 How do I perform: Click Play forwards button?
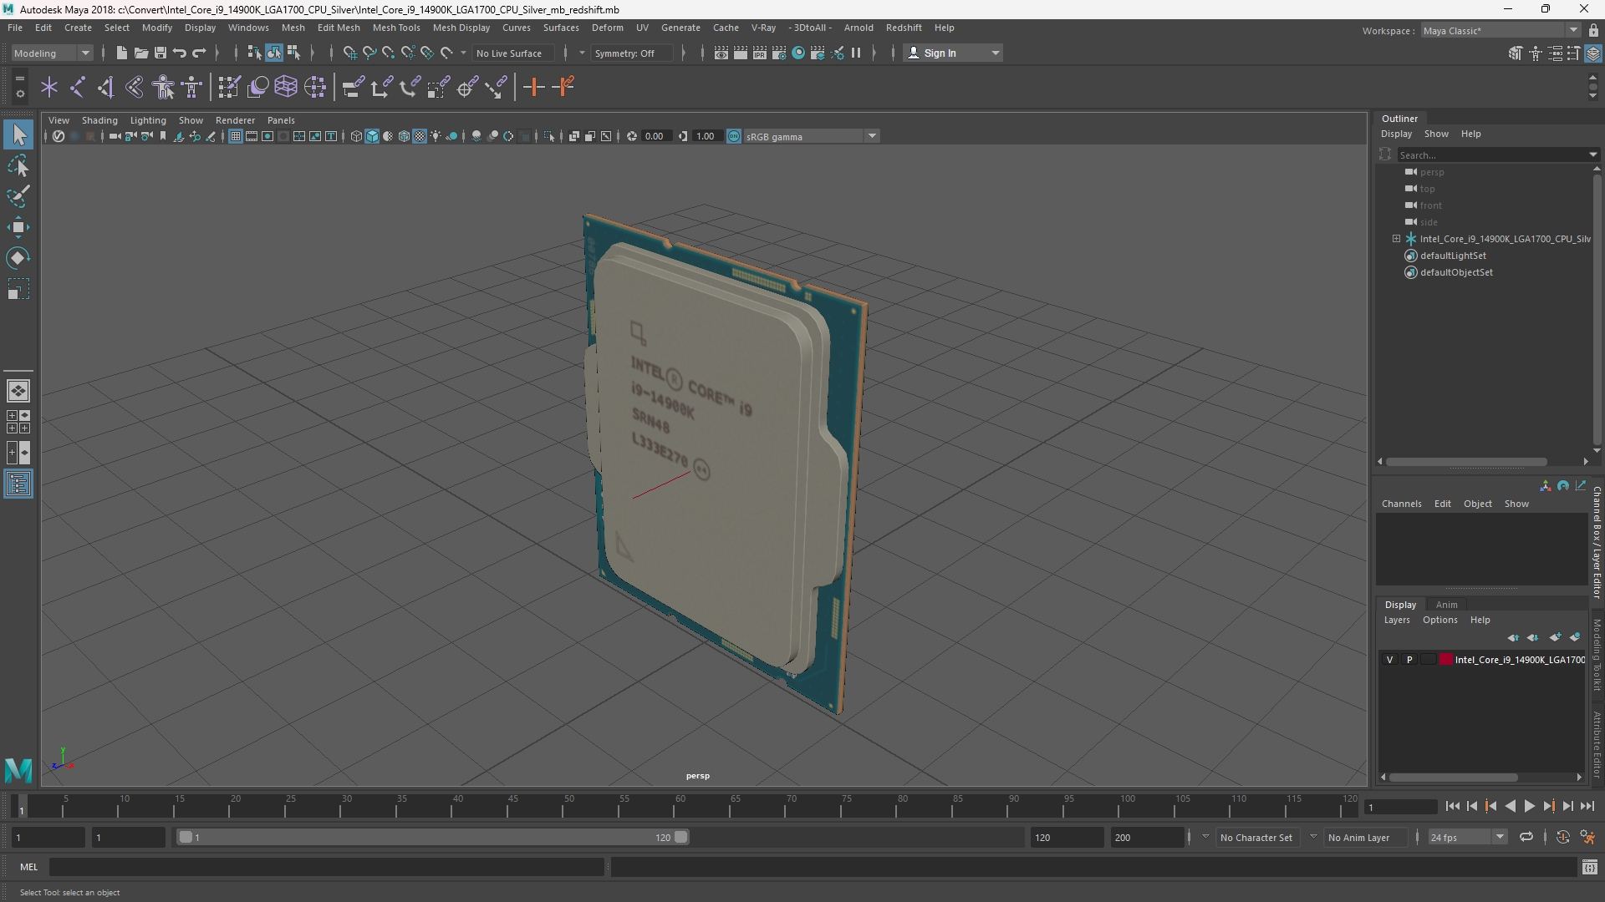[1529, 806]
